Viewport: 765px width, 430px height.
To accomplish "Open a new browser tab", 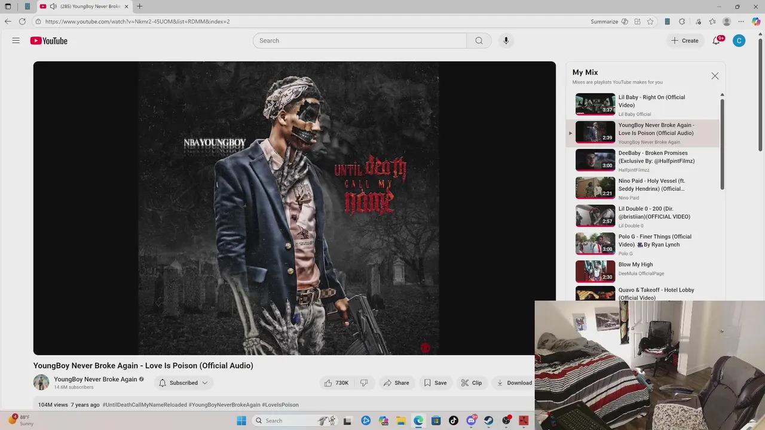I will (x=139, y=7).
